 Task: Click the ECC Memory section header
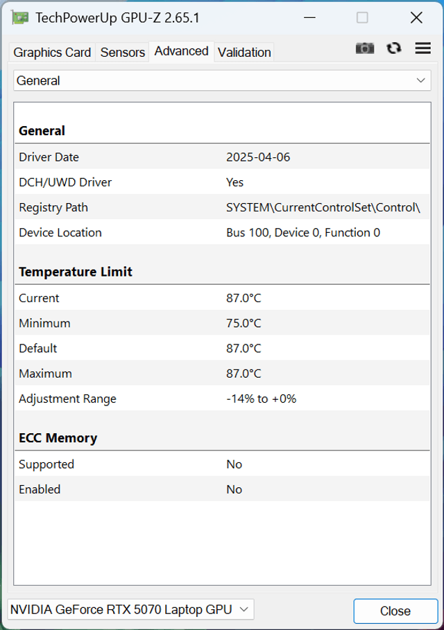tap(58, 438)
